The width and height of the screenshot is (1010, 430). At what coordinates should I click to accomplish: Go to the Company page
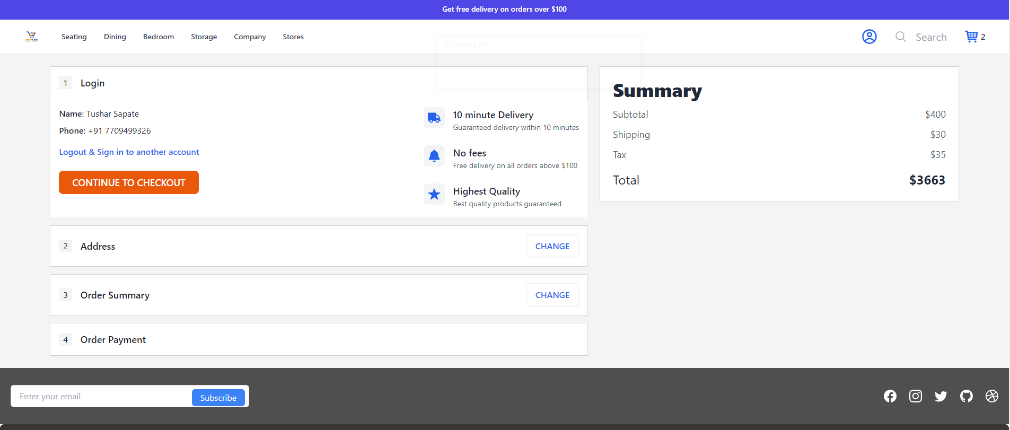click(250, 37)
